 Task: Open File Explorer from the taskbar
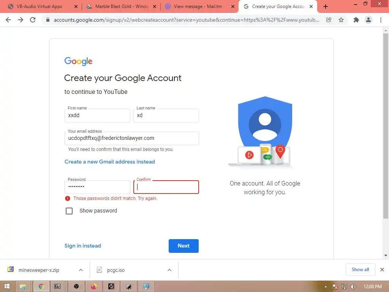coord(22,286)
